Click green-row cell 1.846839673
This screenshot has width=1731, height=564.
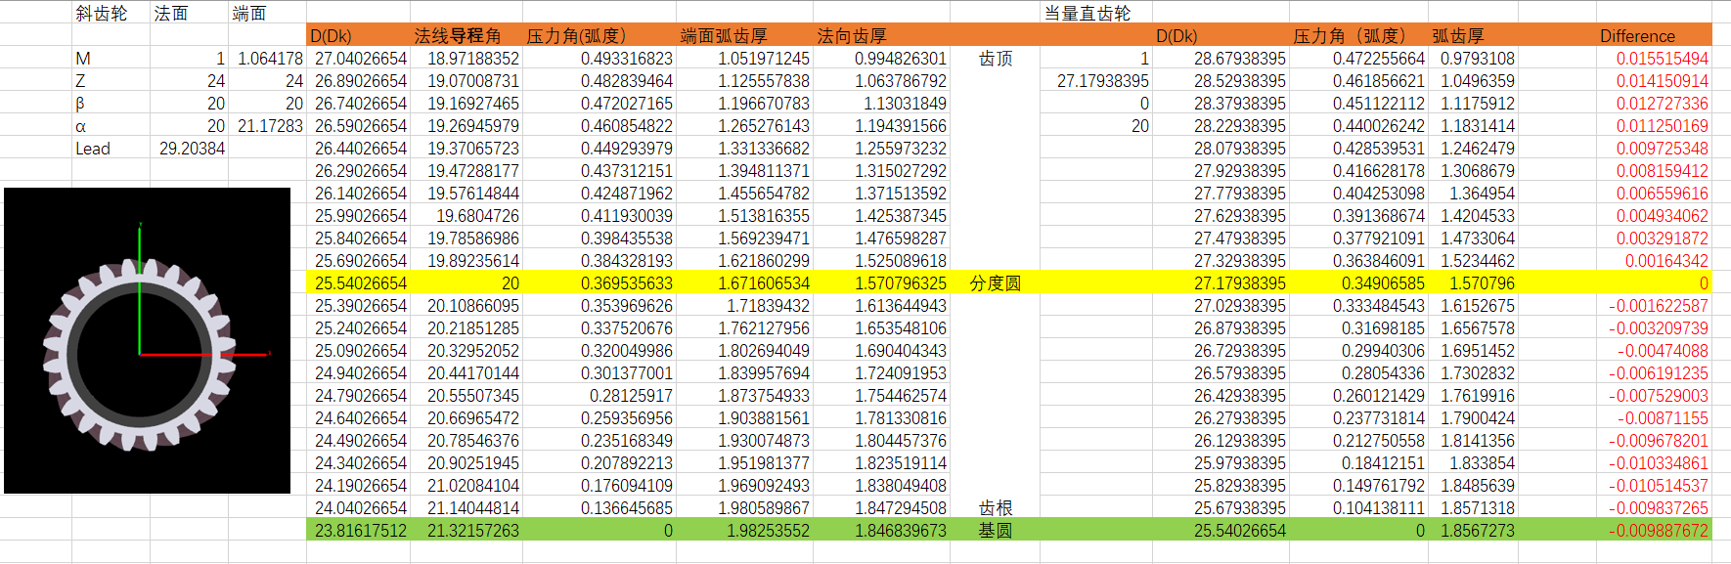pos(901,531)
